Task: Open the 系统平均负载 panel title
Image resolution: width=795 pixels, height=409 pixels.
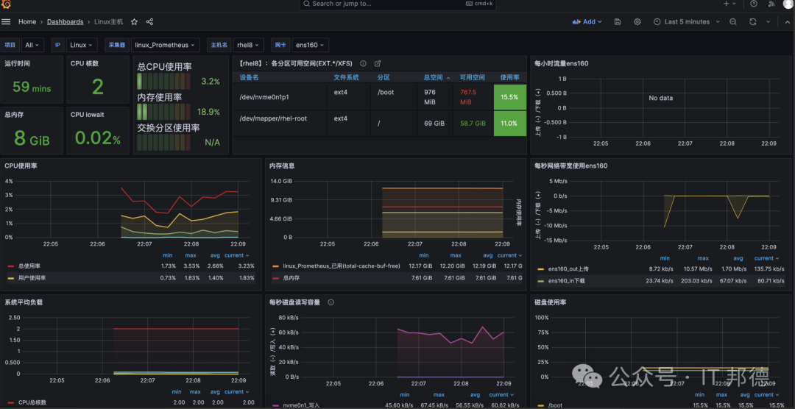Action: (24, 302)
